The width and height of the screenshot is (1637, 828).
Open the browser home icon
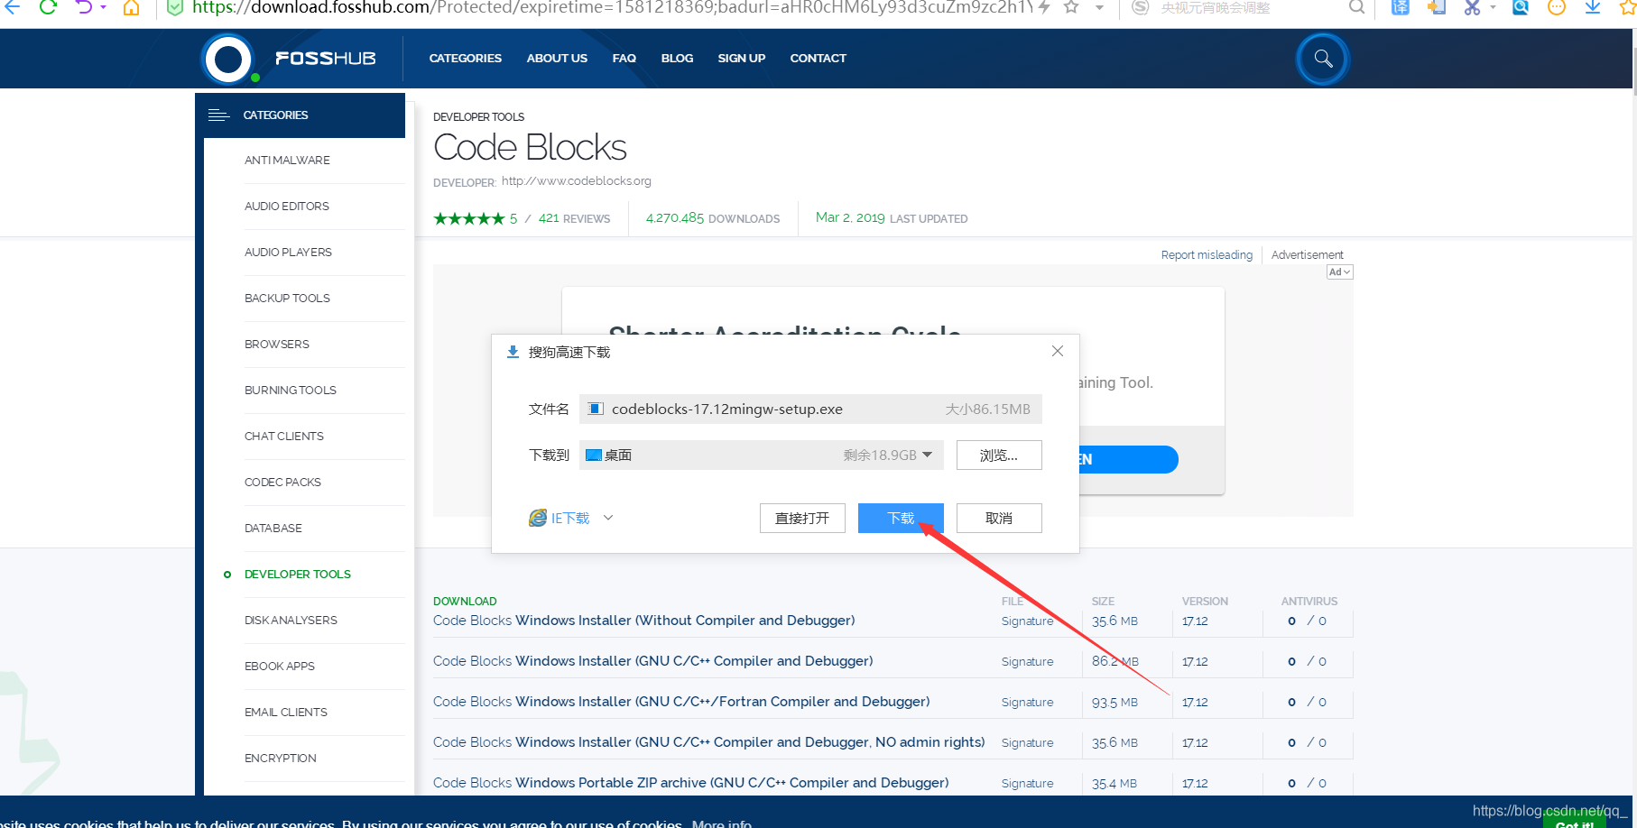[x=132, y=7]
